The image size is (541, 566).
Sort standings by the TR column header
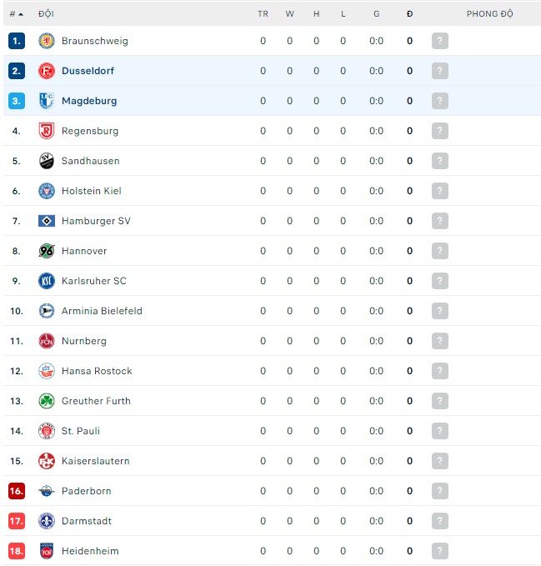(x=263, y=14)
